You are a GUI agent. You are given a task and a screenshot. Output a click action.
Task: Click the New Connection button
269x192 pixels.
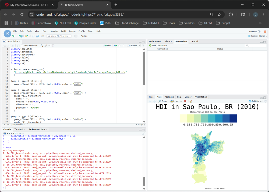click(158, 46)
